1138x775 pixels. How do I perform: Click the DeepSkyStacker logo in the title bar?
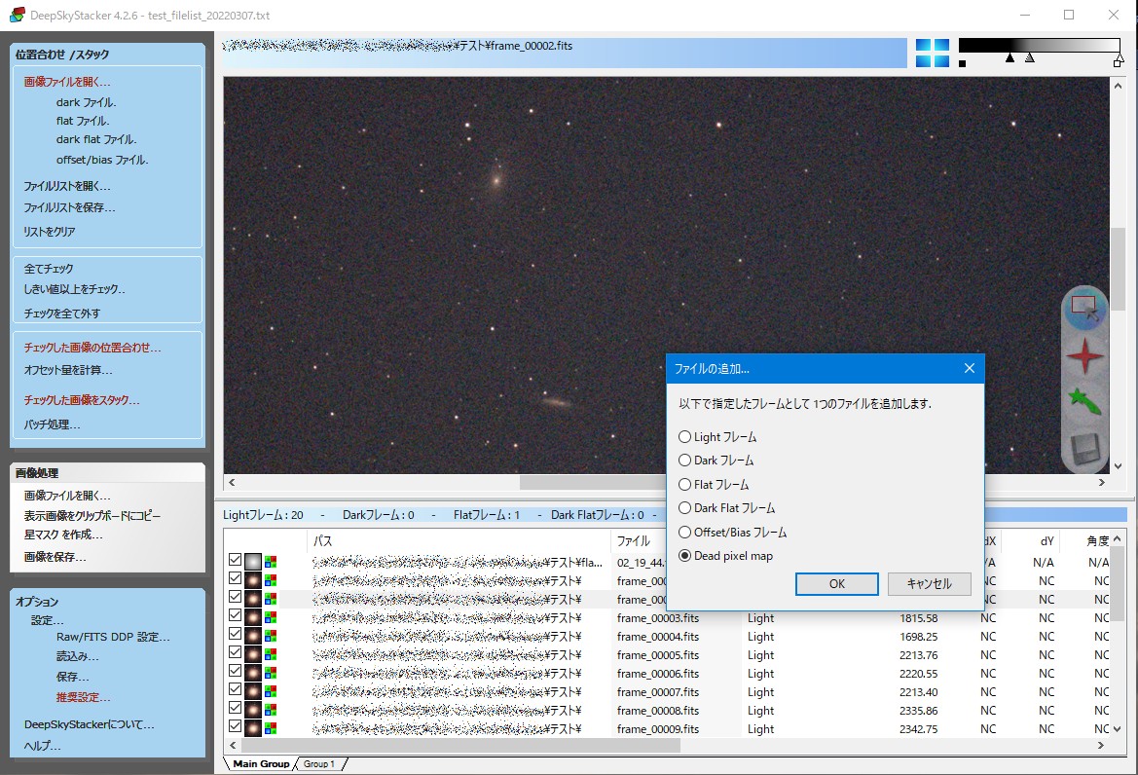coord(15,15)
